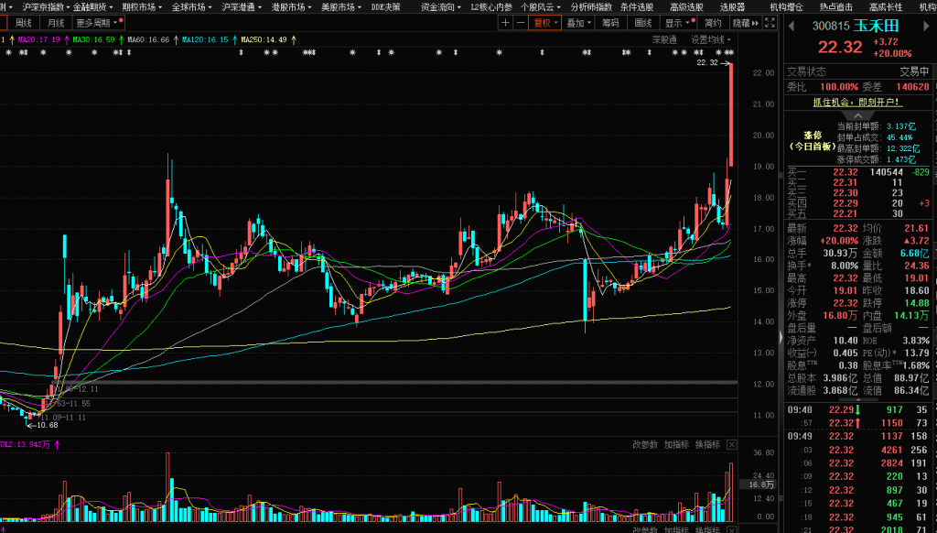Viewport: 937px width, 533px height.
Task: Open 叠加 overlay dropdown
Action: pos(578,23)
